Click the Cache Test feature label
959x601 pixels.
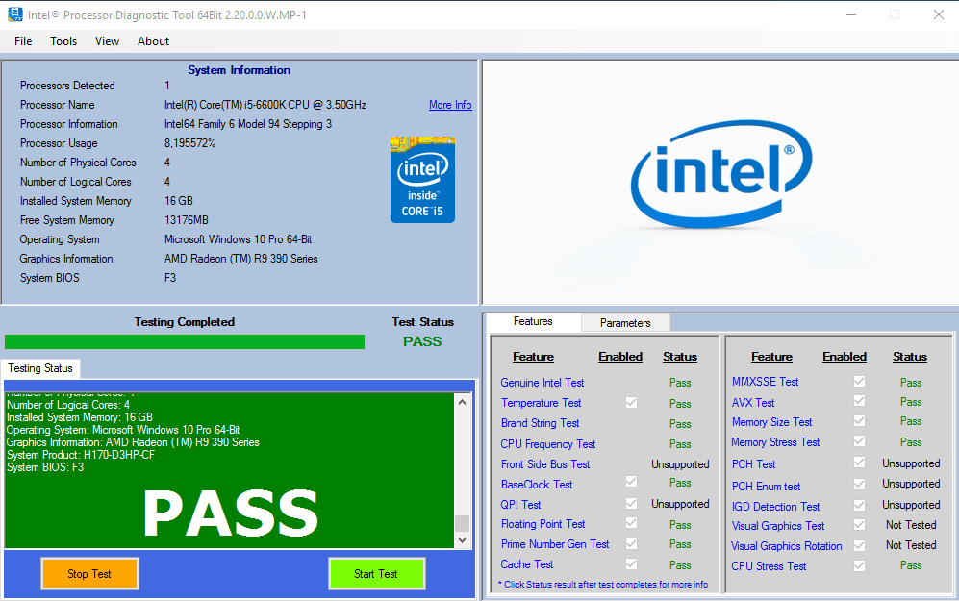[527, 564]
